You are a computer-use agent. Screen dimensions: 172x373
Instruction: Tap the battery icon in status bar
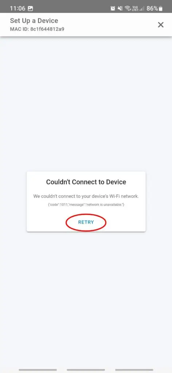pos(161,9)
